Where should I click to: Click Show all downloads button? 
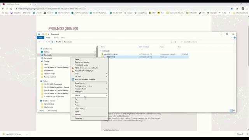coord(240,134)
